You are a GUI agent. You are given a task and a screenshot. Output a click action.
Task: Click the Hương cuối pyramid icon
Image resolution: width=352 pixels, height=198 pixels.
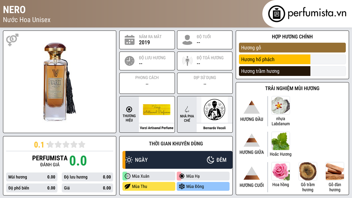[252, 173]
